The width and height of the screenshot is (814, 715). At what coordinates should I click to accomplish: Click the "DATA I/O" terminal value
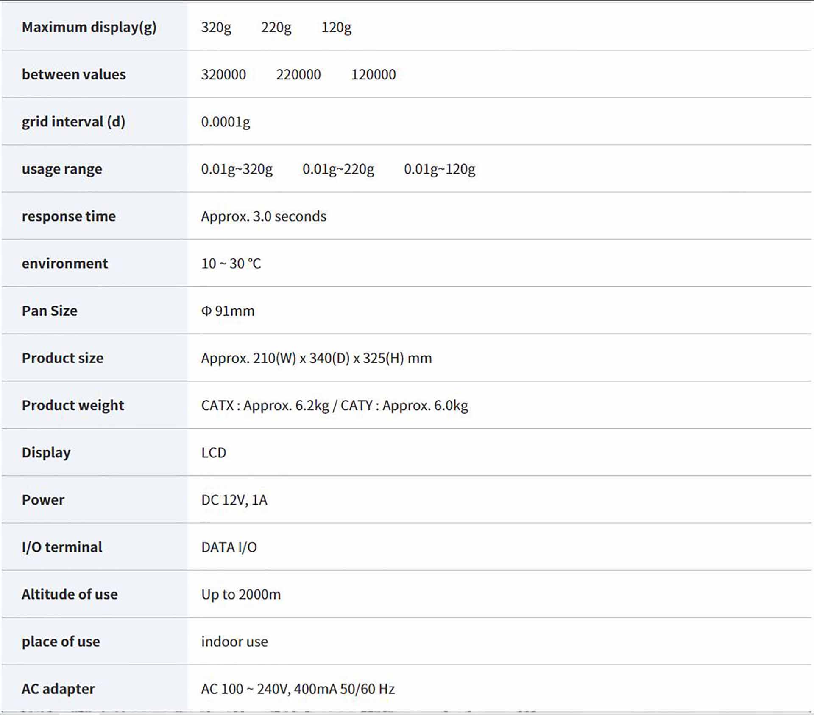click(x=229, y=547)
